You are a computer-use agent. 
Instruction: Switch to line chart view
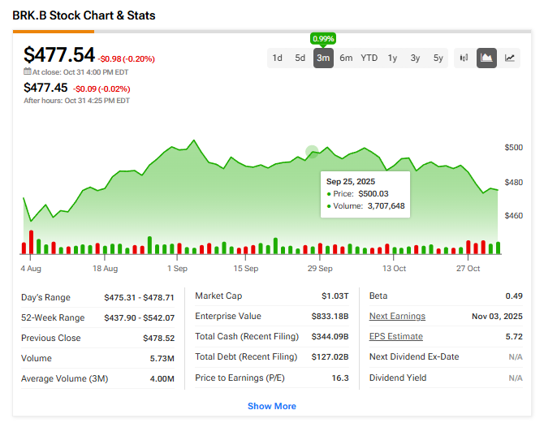point(510,58)
